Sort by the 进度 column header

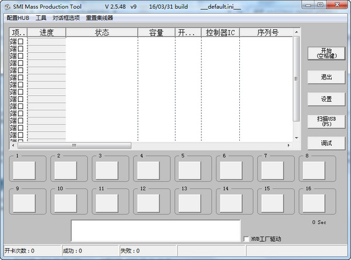(47, 33)
